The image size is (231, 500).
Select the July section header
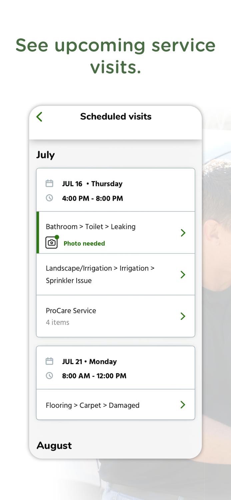click(45, 155)
